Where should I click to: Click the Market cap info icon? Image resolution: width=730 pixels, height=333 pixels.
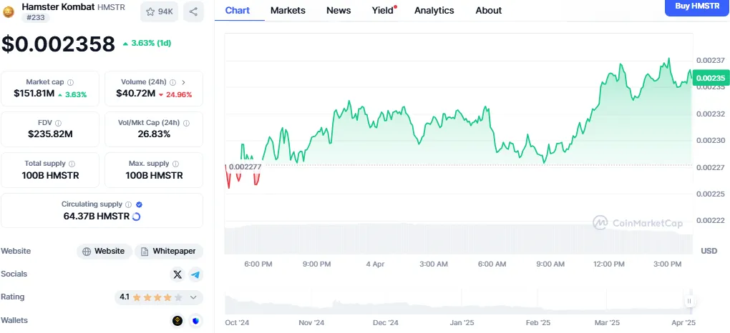(x=70, y=83)
